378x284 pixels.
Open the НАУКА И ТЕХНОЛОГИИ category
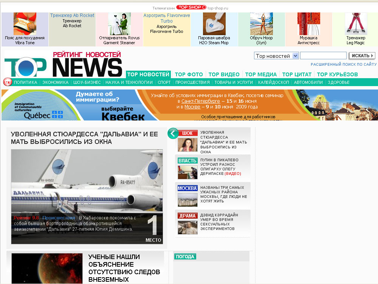pos(129,82)
